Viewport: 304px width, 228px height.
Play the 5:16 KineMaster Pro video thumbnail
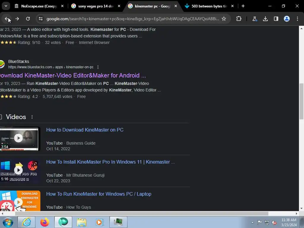[20, 171]
